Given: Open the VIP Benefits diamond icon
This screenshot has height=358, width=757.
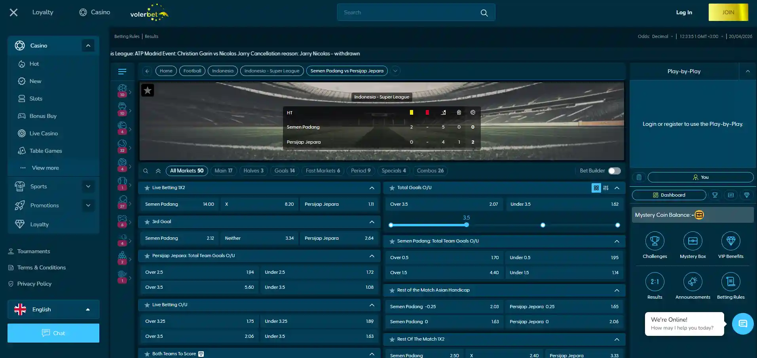Looking at the screenshot, I should (x=731, y=241).
